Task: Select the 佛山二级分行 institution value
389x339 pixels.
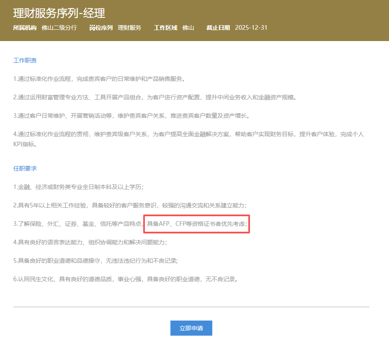Action: click(59, 28)
